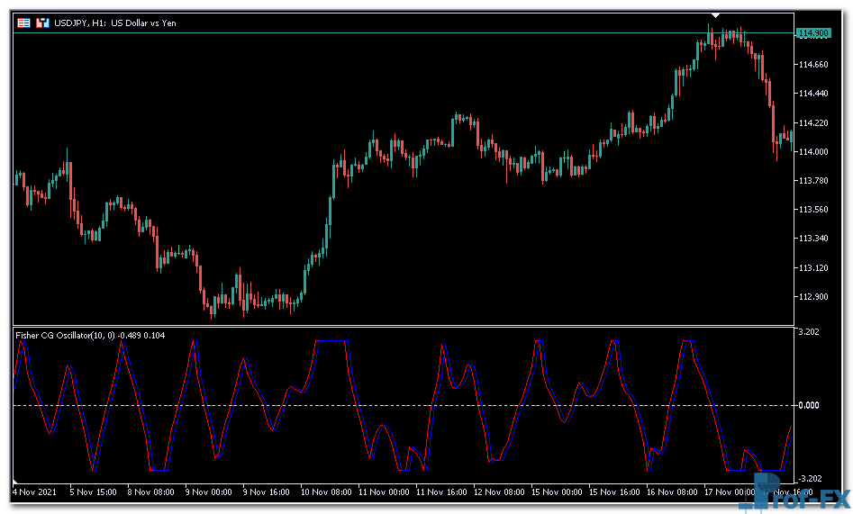Click the 112.900 price scale value
This screenshot has height=514, width=853.
(812, 297)
